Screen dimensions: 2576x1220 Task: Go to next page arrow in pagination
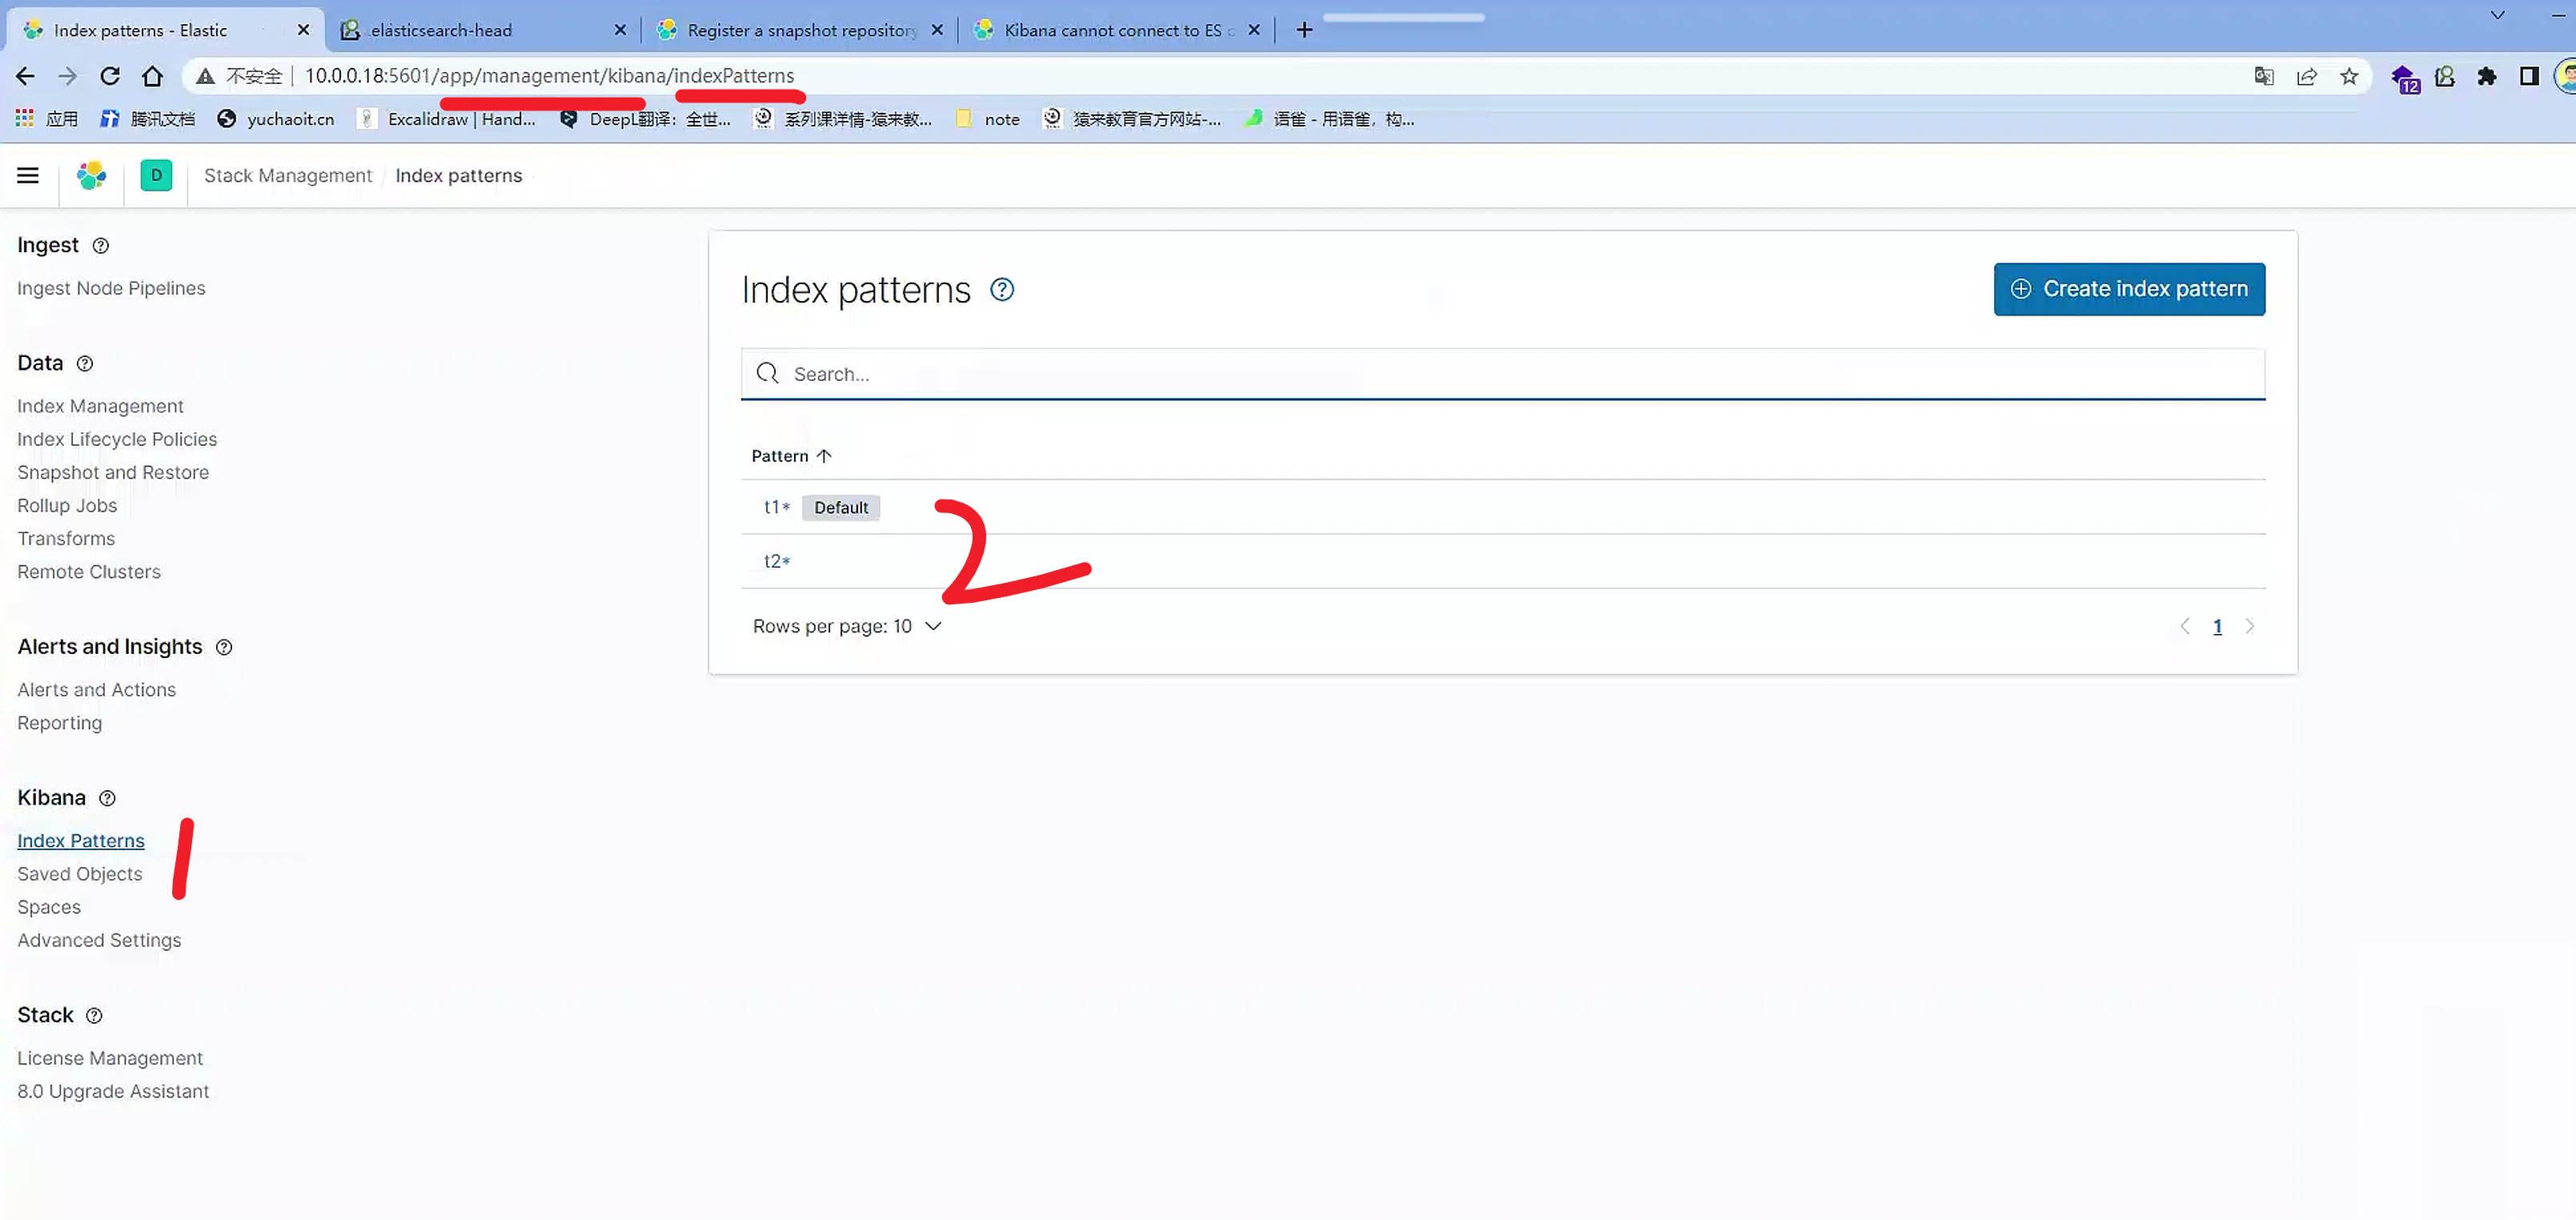tap(2250, 626)
